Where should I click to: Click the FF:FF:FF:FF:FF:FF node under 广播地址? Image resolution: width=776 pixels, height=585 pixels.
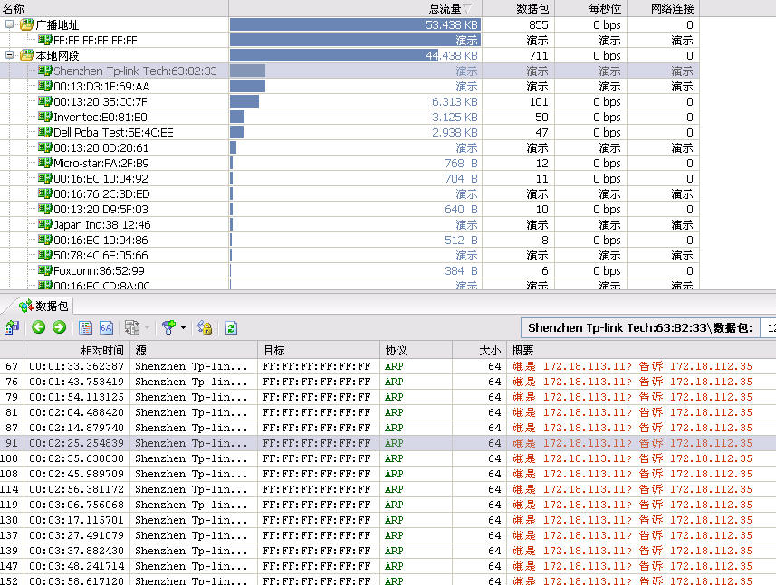pos(95,41)
